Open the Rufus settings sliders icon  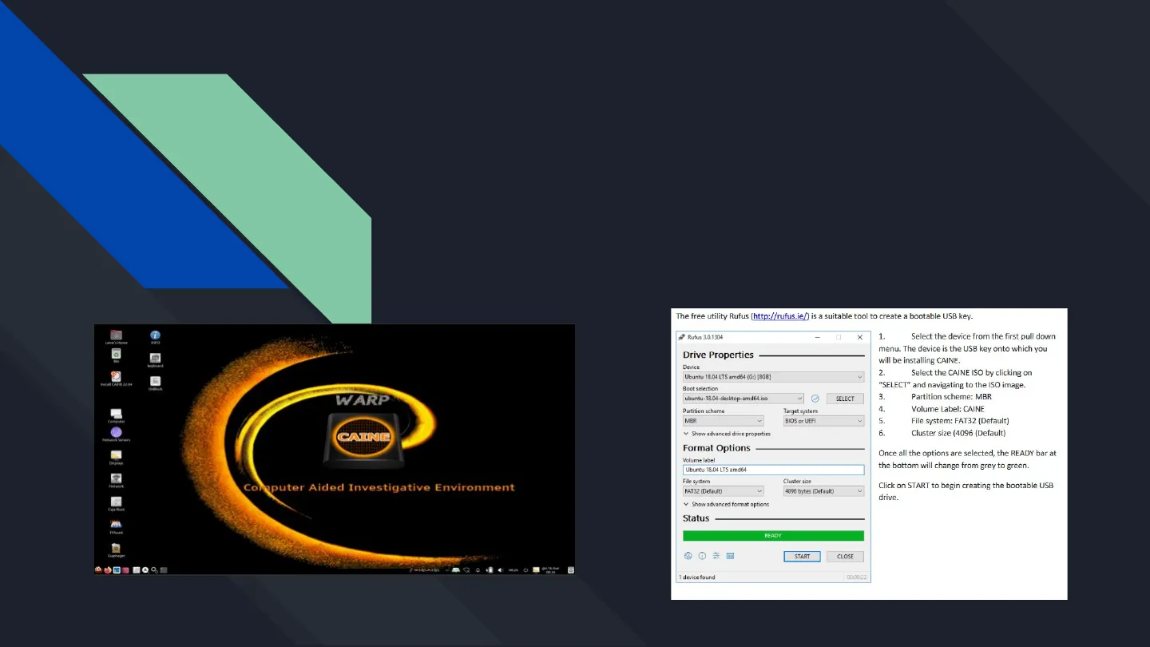click(716, 556)
